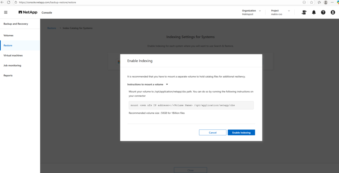Open browser settings and more menu
The image size is (339, 173).
pyautogui.click(x=332, y=2)
